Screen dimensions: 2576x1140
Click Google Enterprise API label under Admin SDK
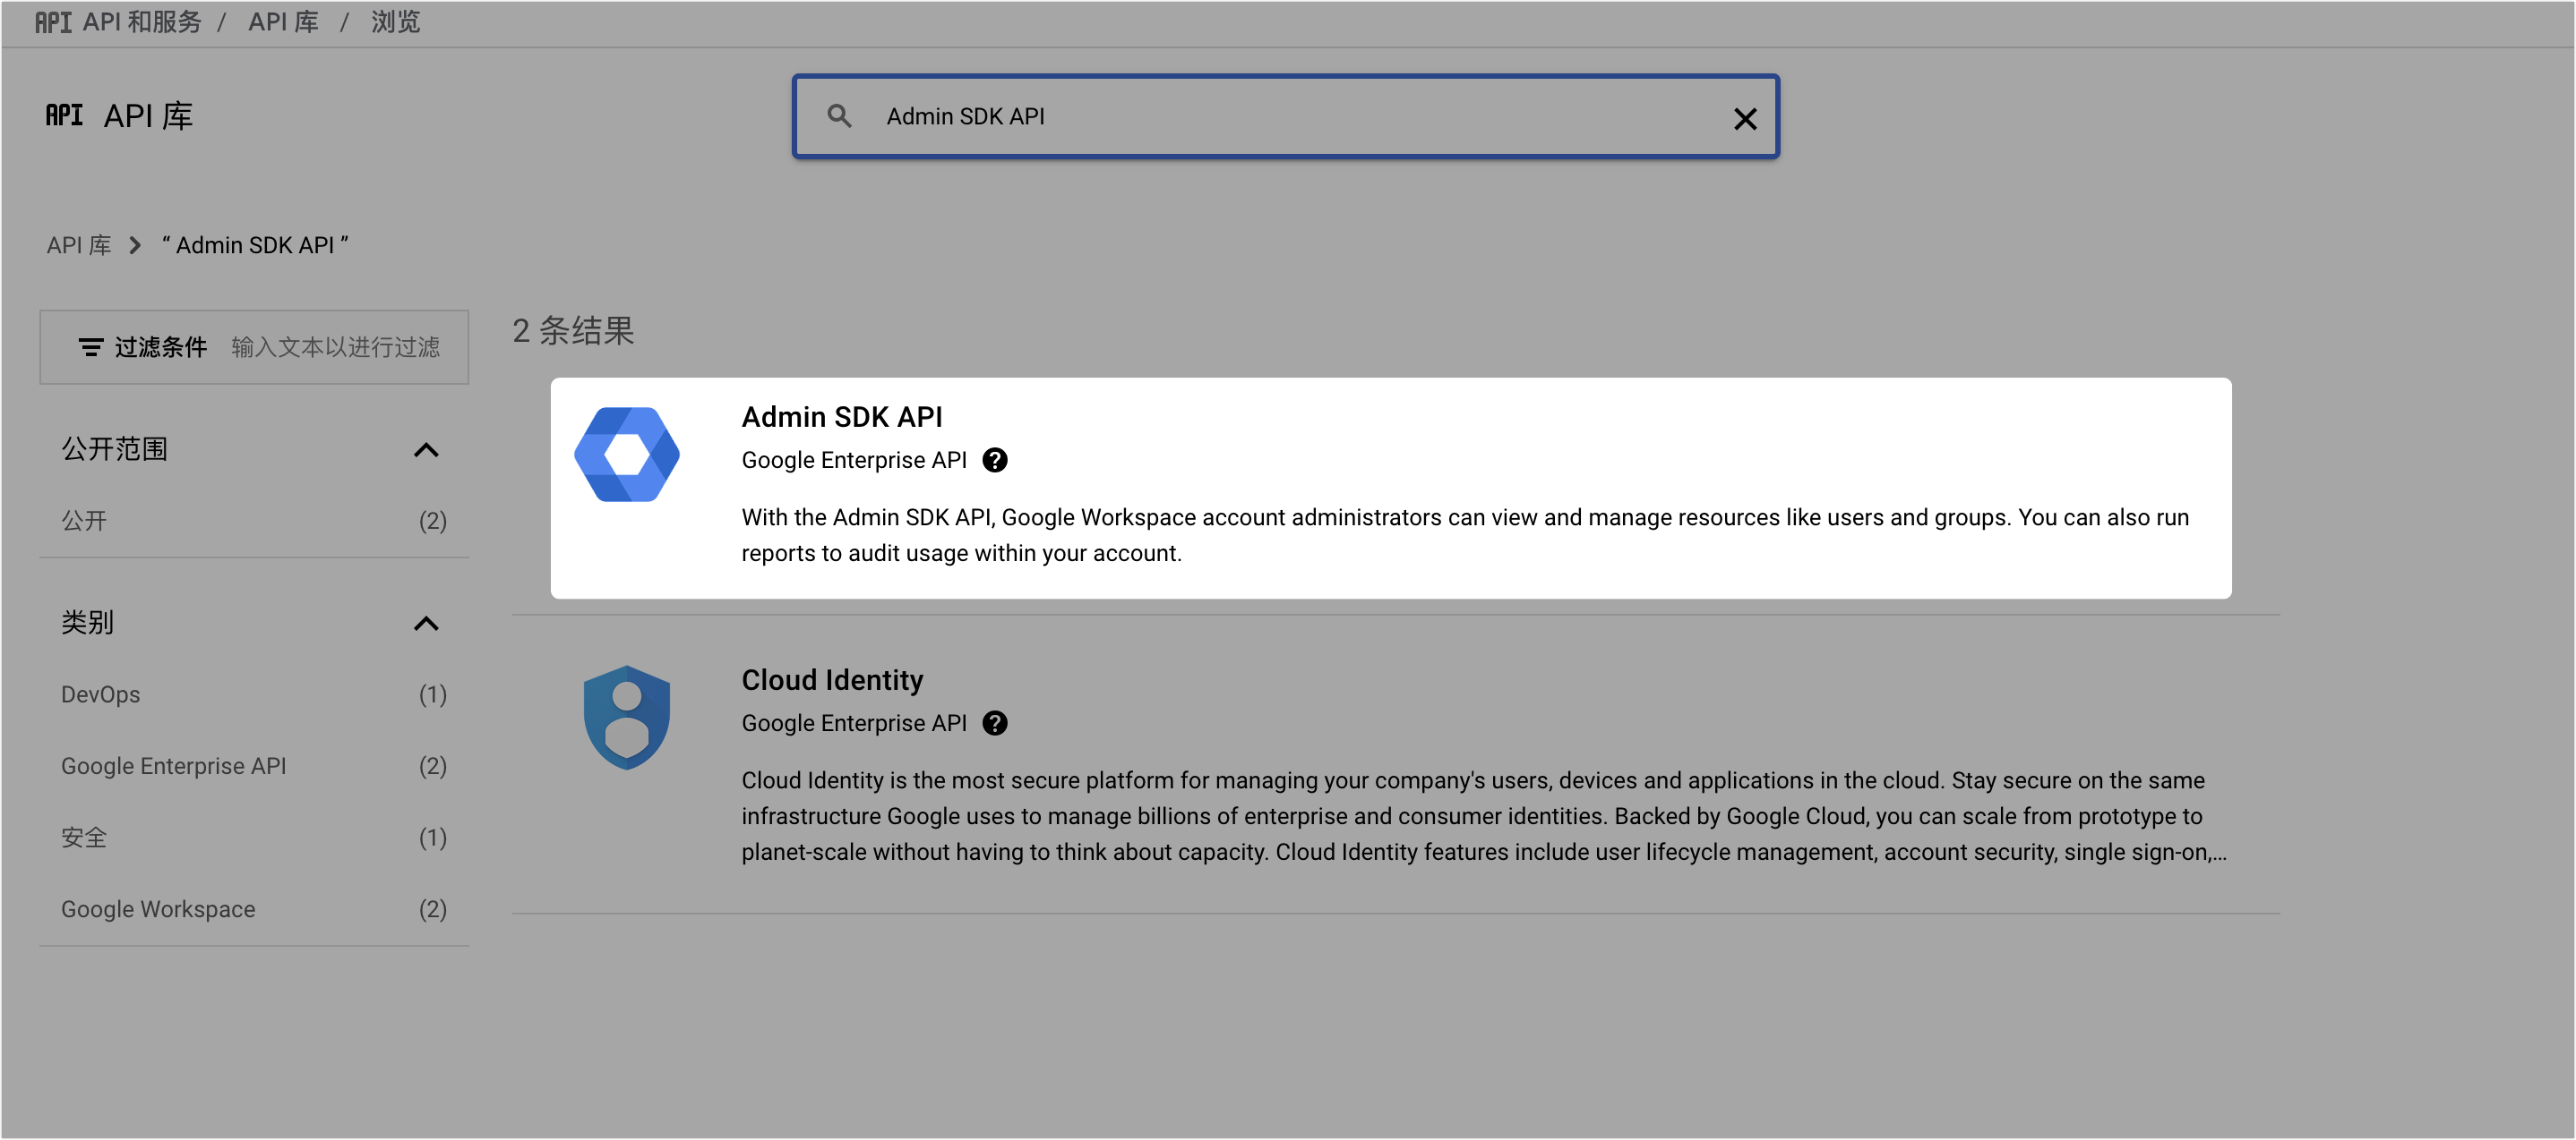(x=854, y=460)
